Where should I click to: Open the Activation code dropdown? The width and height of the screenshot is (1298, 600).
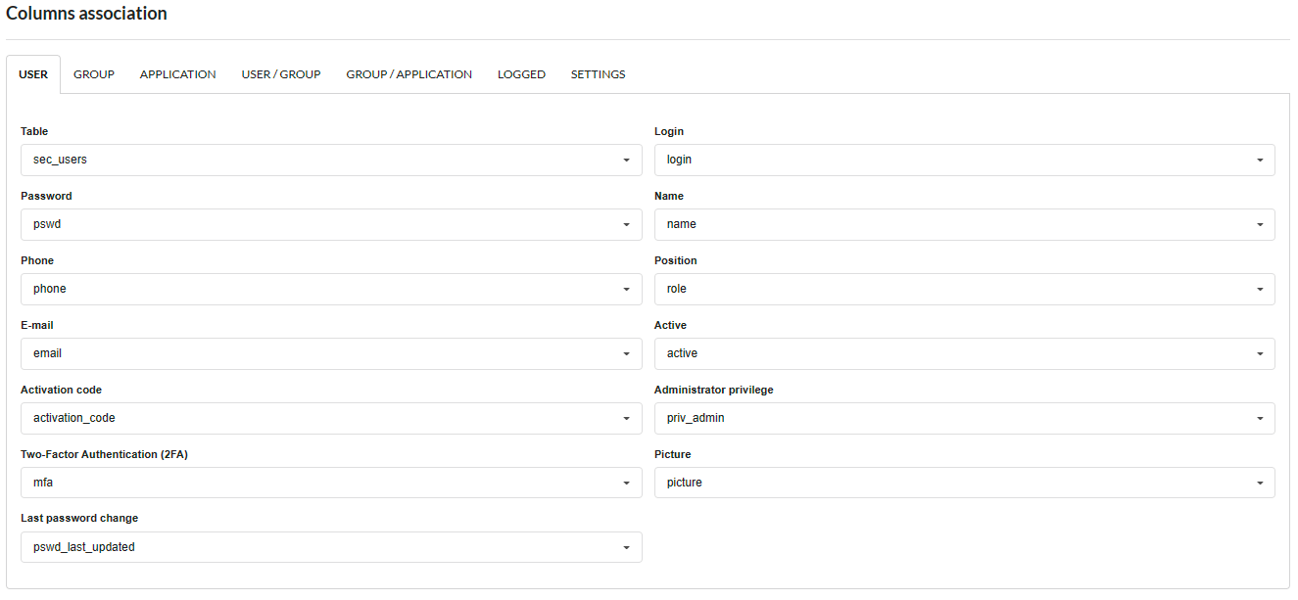pyautogui.click(x=330, y=418)
